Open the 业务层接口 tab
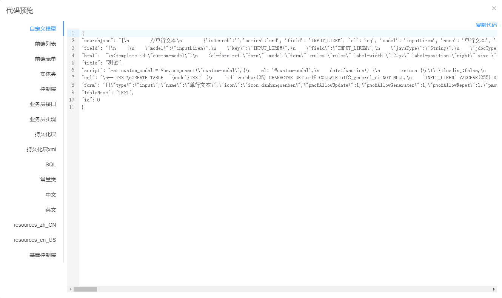Screen dimensions: 502x298 click(x=43, y=104)
